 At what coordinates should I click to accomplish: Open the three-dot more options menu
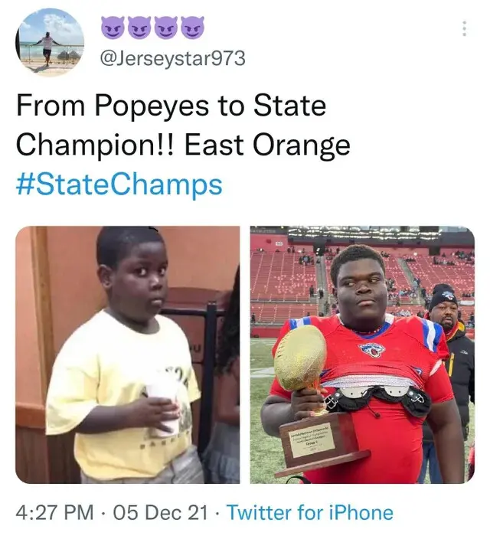tap(465, 29)
